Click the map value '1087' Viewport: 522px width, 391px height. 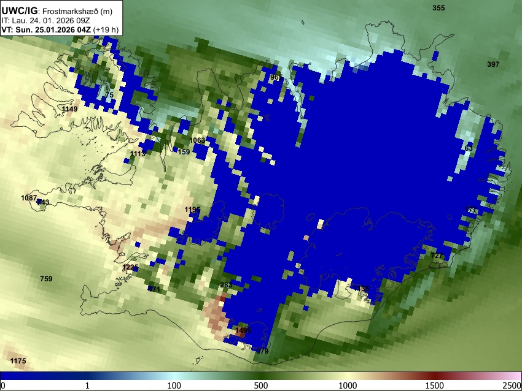29,198
